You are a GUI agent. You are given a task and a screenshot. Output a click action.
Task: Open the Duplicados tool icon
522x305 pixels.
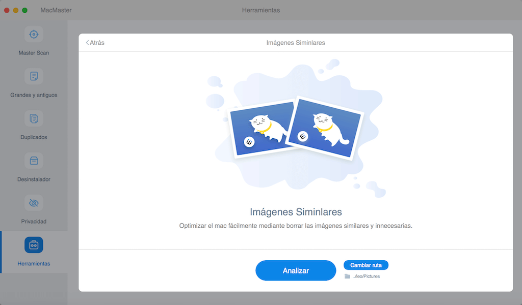(x=34, y=118)
